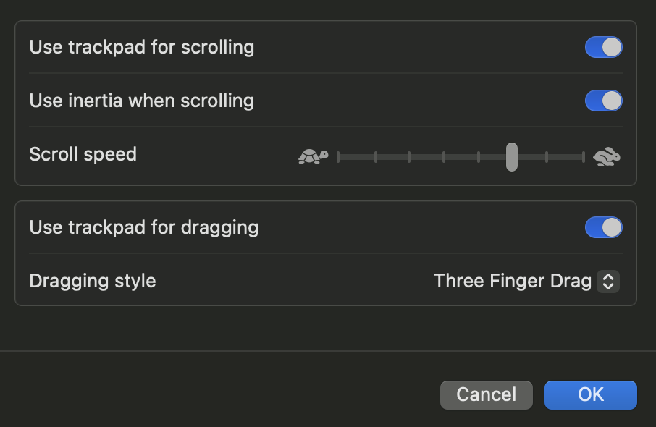Click the Dragging style label
This screenshot has height=427, width=656.
point(93,281)
